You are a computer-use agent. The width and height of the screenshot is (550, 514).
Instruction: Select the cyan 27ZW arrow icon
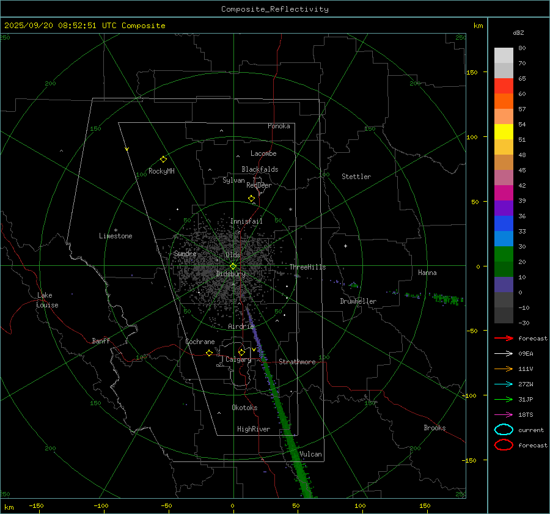504,384
